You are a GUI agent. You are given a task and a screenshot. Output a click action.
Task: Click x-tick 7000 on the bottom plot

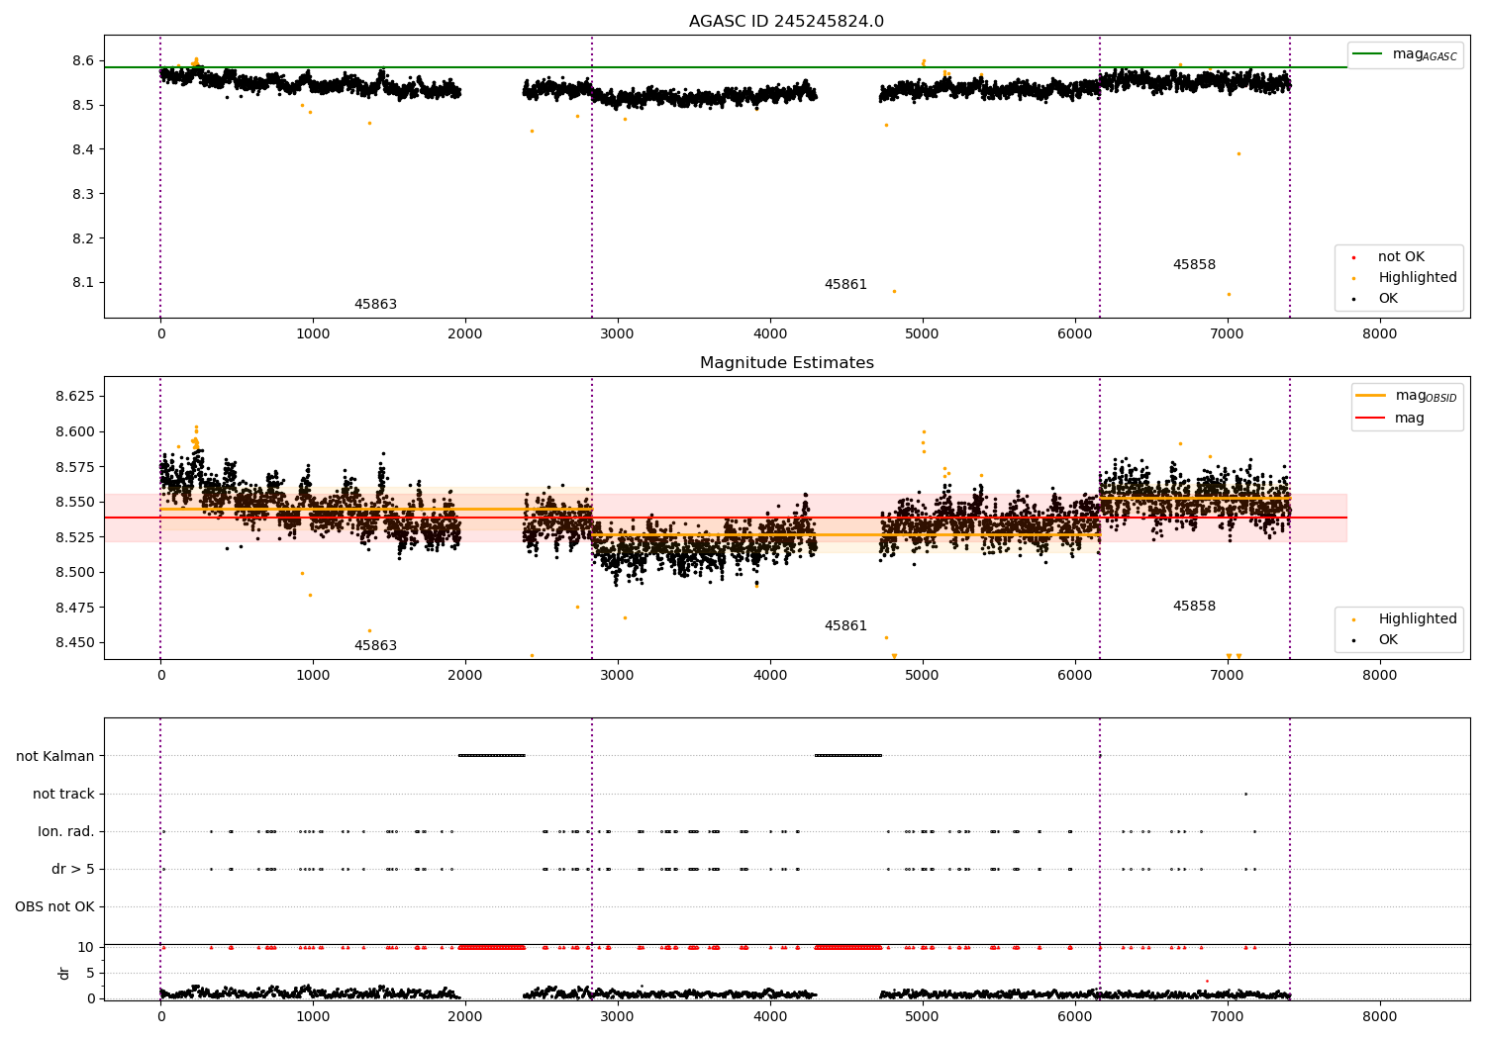click(1228, 1017)
